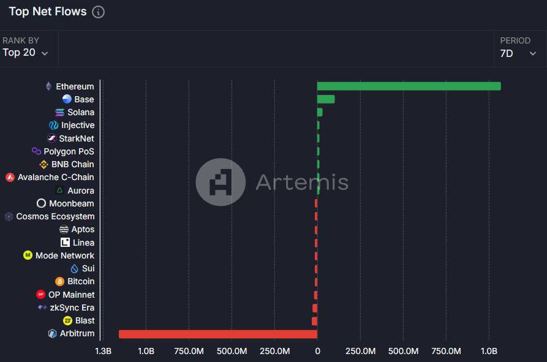
Task: Click the OP Mainnet label
Action: click(72, 295)
